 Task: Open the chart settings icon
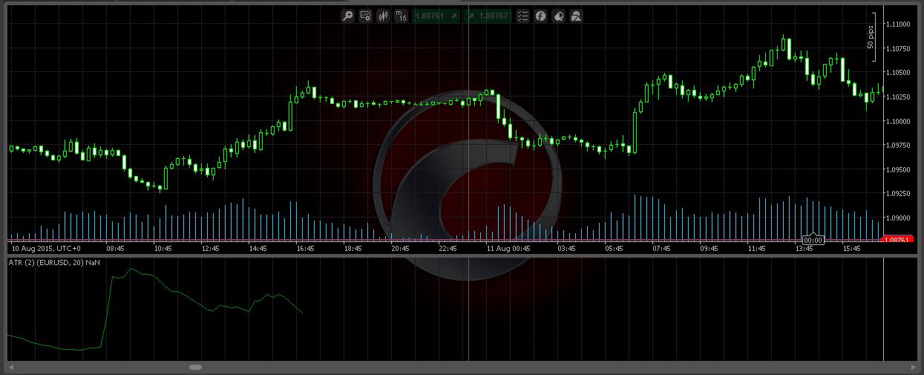click(365, 16)
